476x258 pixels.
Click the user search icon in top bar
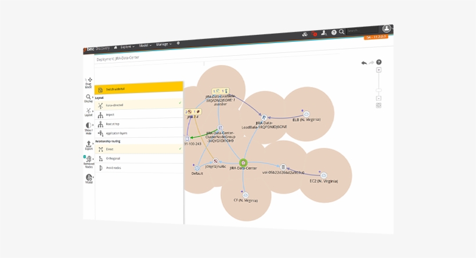pos(324,33)
